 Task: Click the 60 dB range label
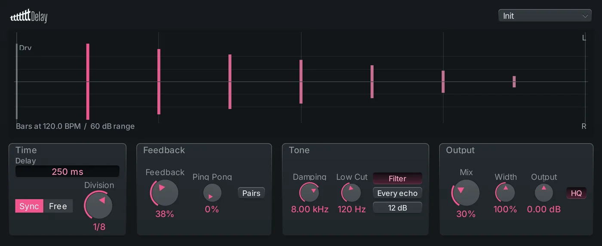point(112,126)
